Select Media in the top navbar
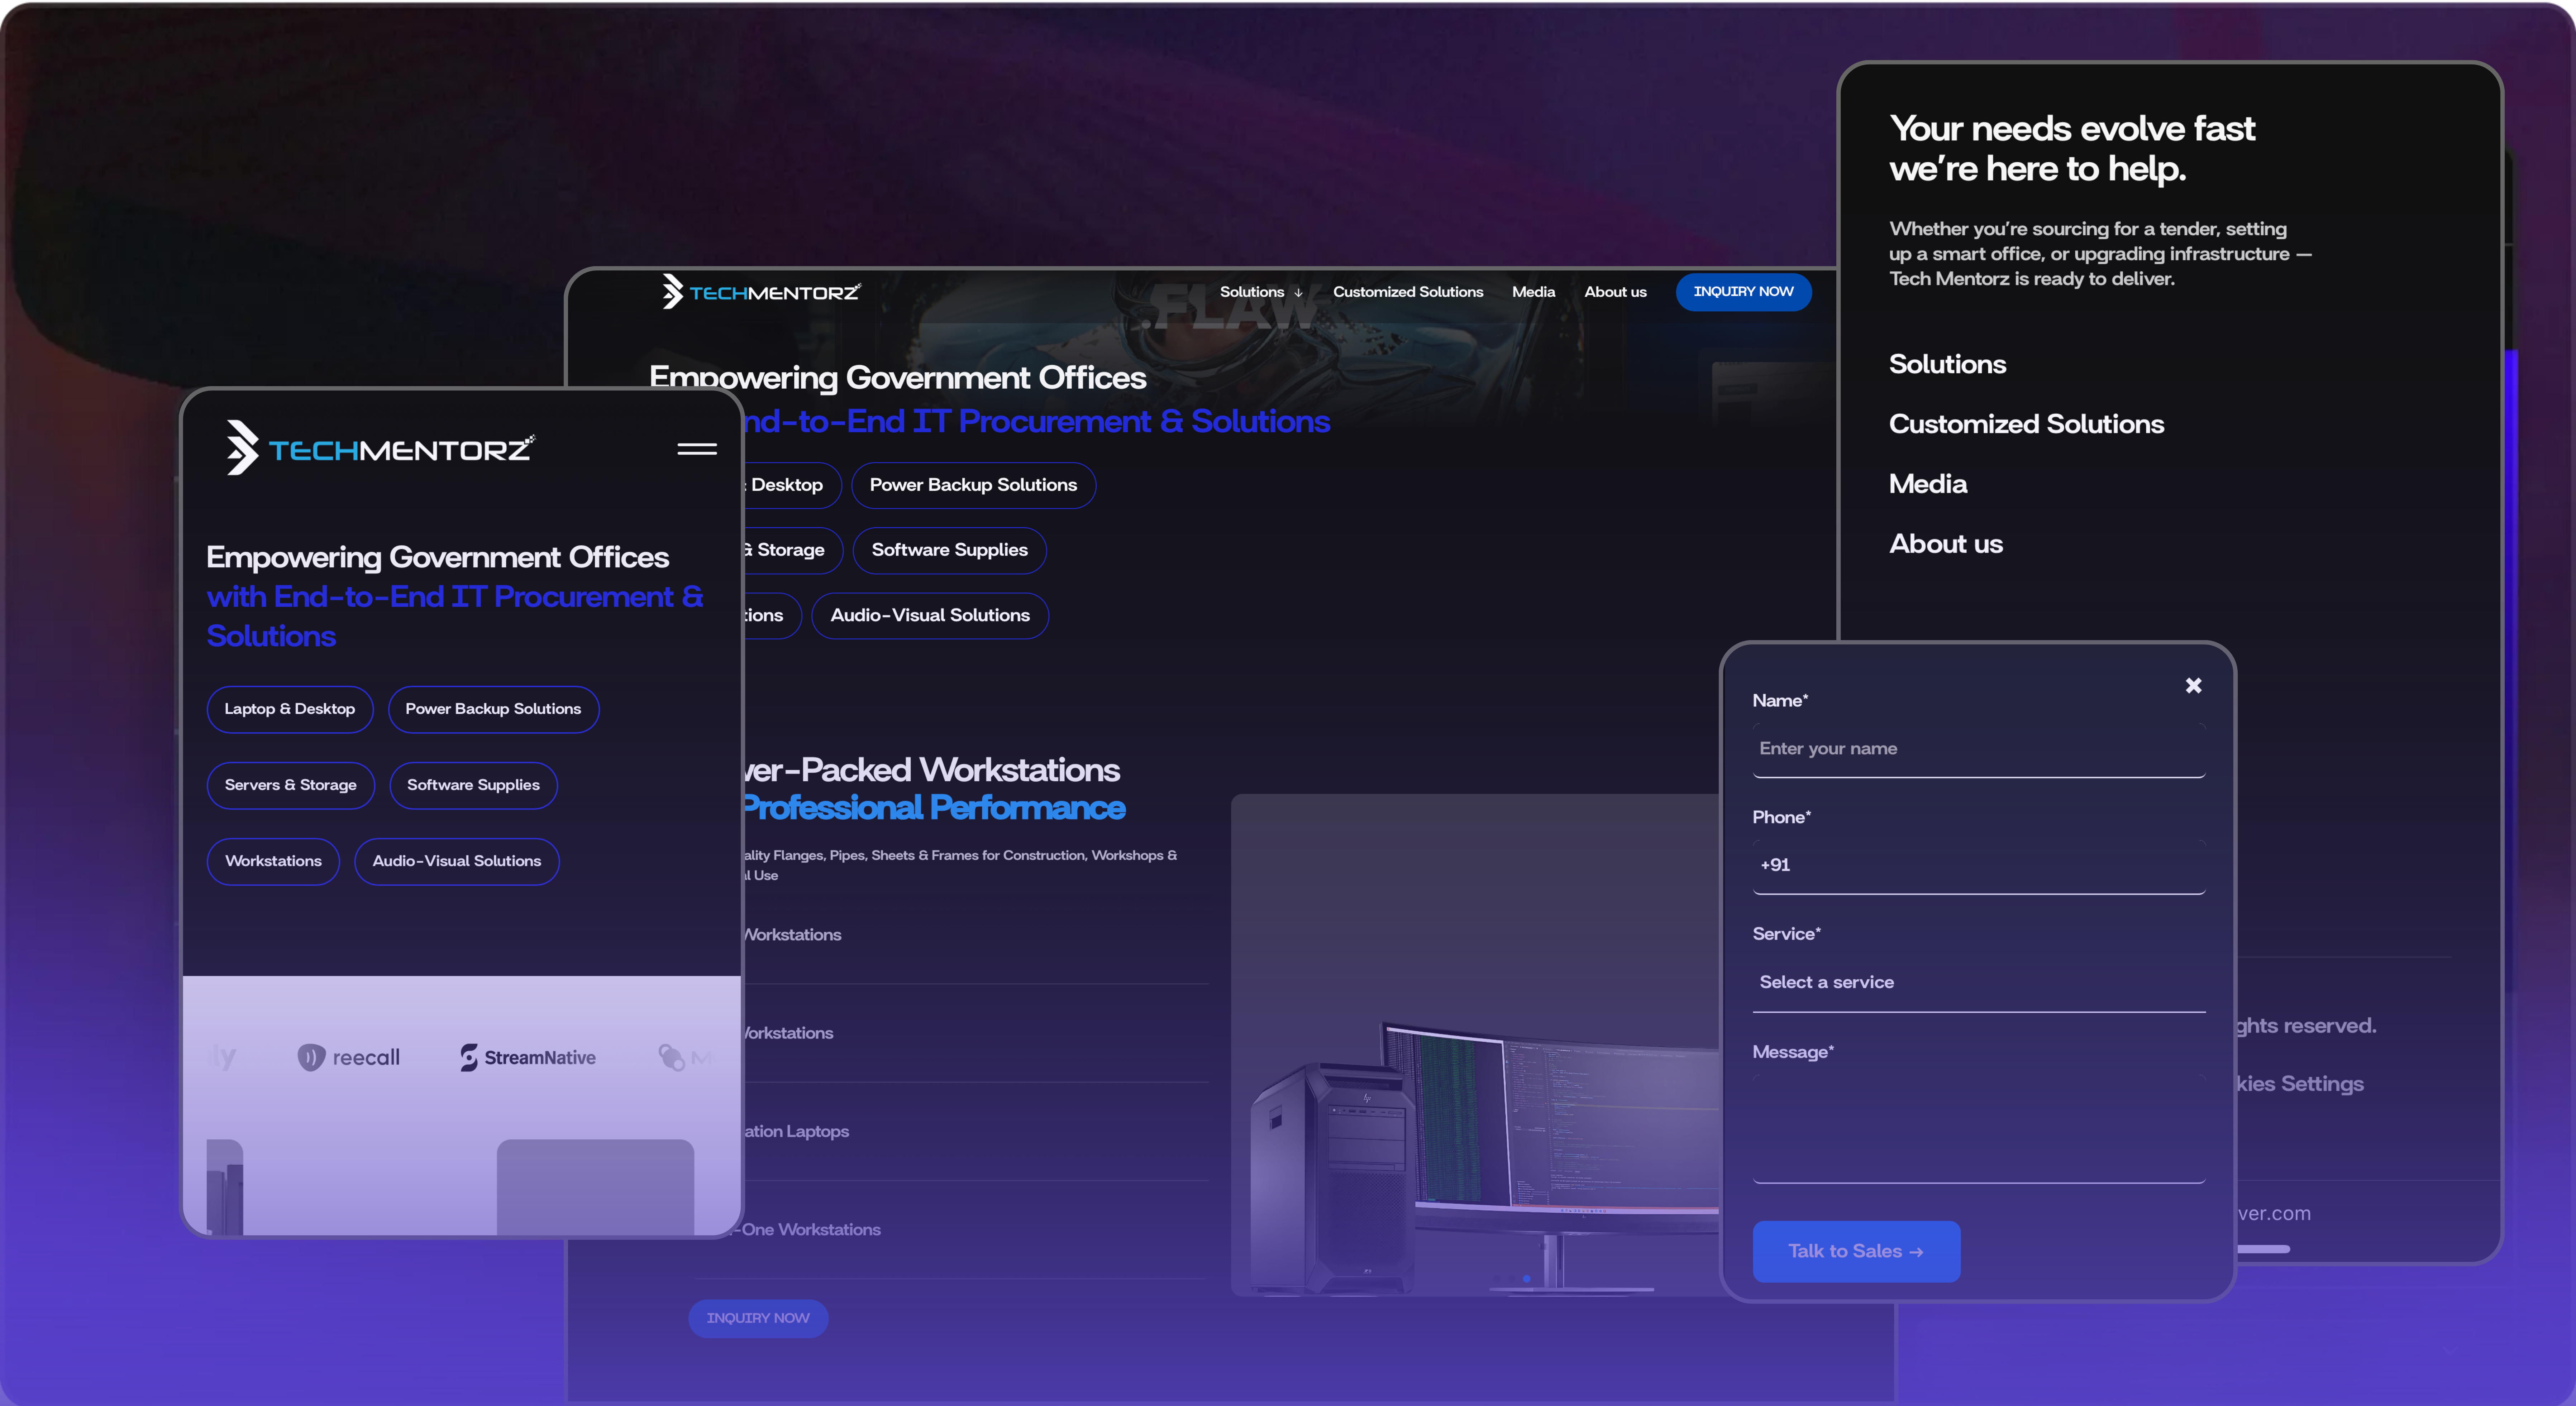2576x1406 pixels. 1533,292
